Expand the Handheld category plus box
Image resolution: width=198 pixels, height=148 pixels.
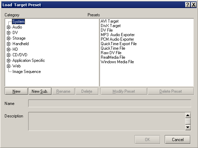(8, 44)
